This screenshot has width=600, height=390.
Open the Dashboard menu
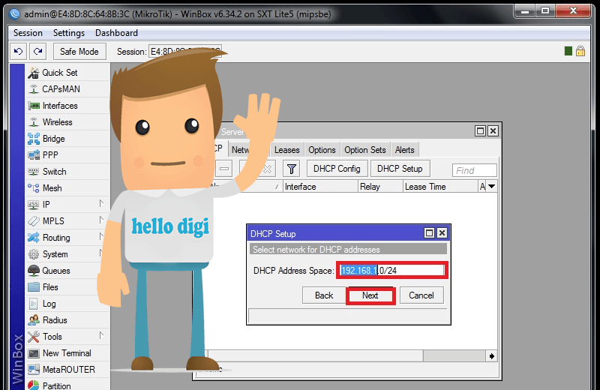point(116,33)
